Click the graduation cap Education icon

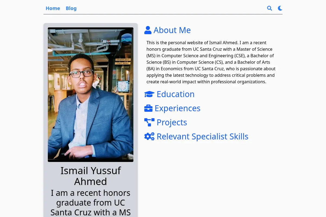coord(149,94)
